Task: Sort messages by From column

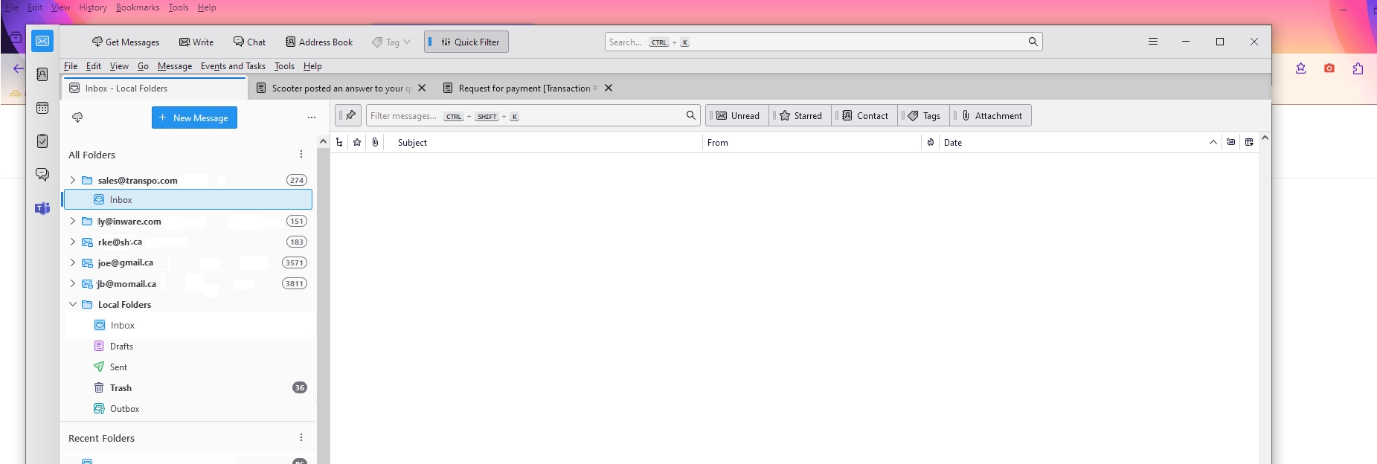Action: coord(812,142)
